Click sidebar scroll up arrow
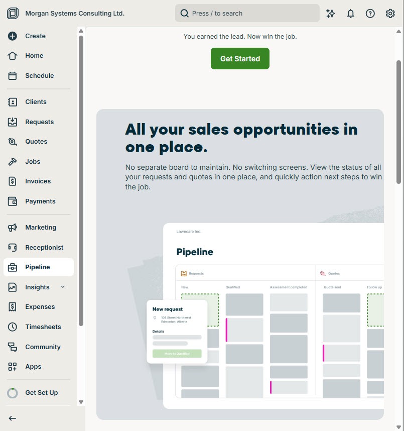Viewport: 404px width, 431px height. [81, 31]
